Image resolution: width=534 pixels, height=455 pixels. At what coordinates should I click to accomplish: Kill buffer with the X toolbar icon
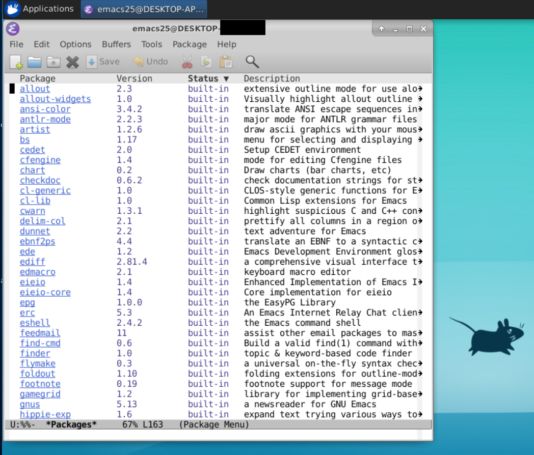[72, 62]
